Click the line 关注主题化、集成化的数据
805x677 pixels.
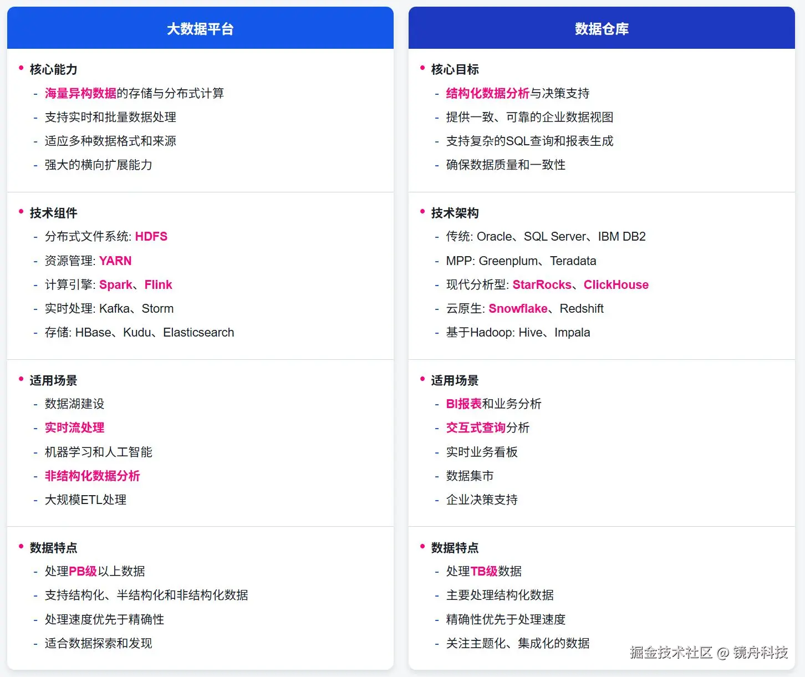(x=518, y=643)
